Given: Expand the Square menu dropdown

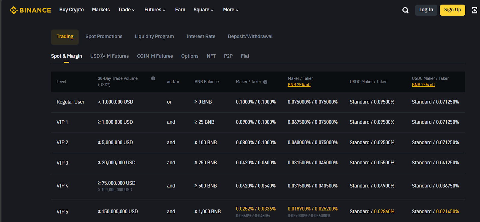Looking at the screenshot, I should click(x=203, y=10).
